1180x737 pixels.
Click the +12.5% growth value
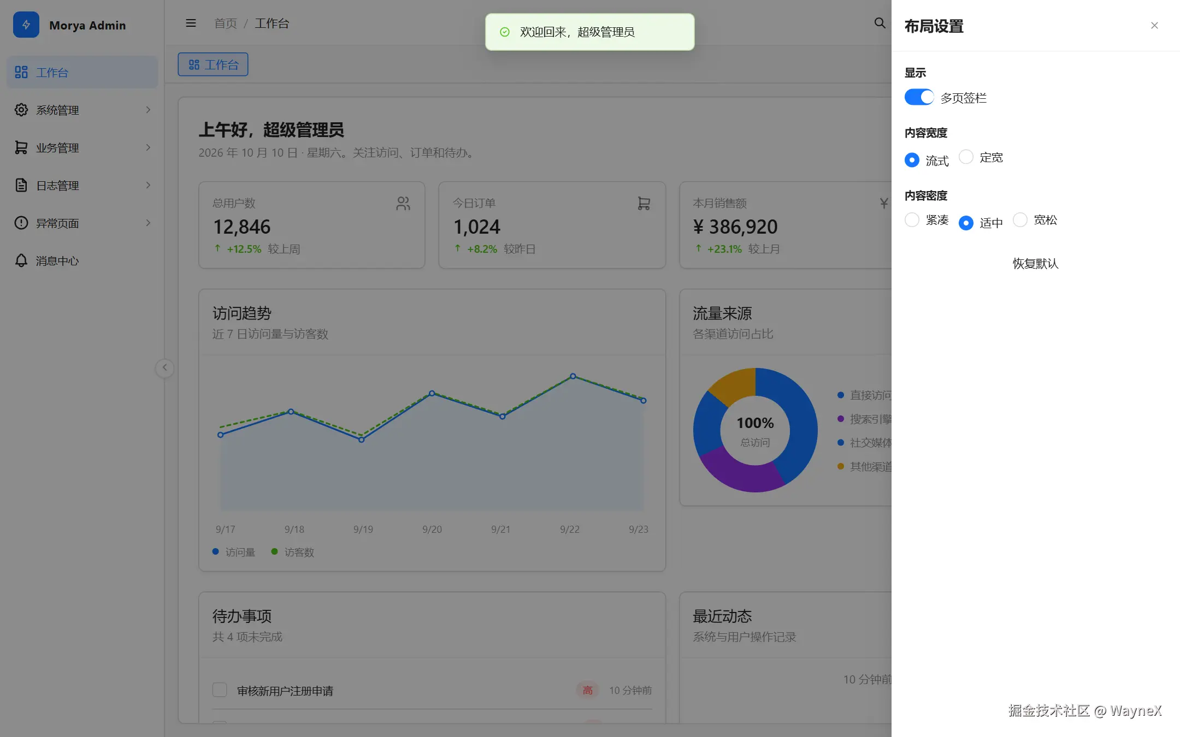coord(244,249)
